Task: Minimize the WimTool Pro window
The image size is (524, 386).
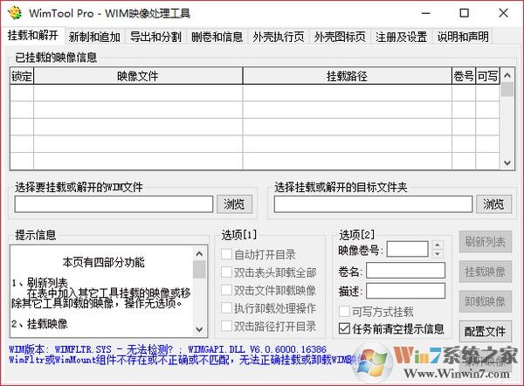Action: pyautogui.click(x=426, y=13)
